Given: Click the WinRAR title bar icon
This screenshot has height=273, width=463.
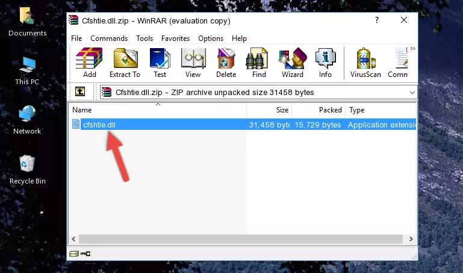Looking at the screenshot, I should point(73,20).
